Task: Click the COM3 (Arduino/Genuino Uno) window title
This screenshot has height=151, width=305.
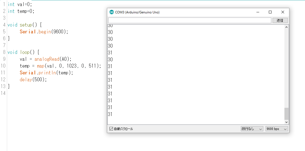Action: (x=137, y=12)
